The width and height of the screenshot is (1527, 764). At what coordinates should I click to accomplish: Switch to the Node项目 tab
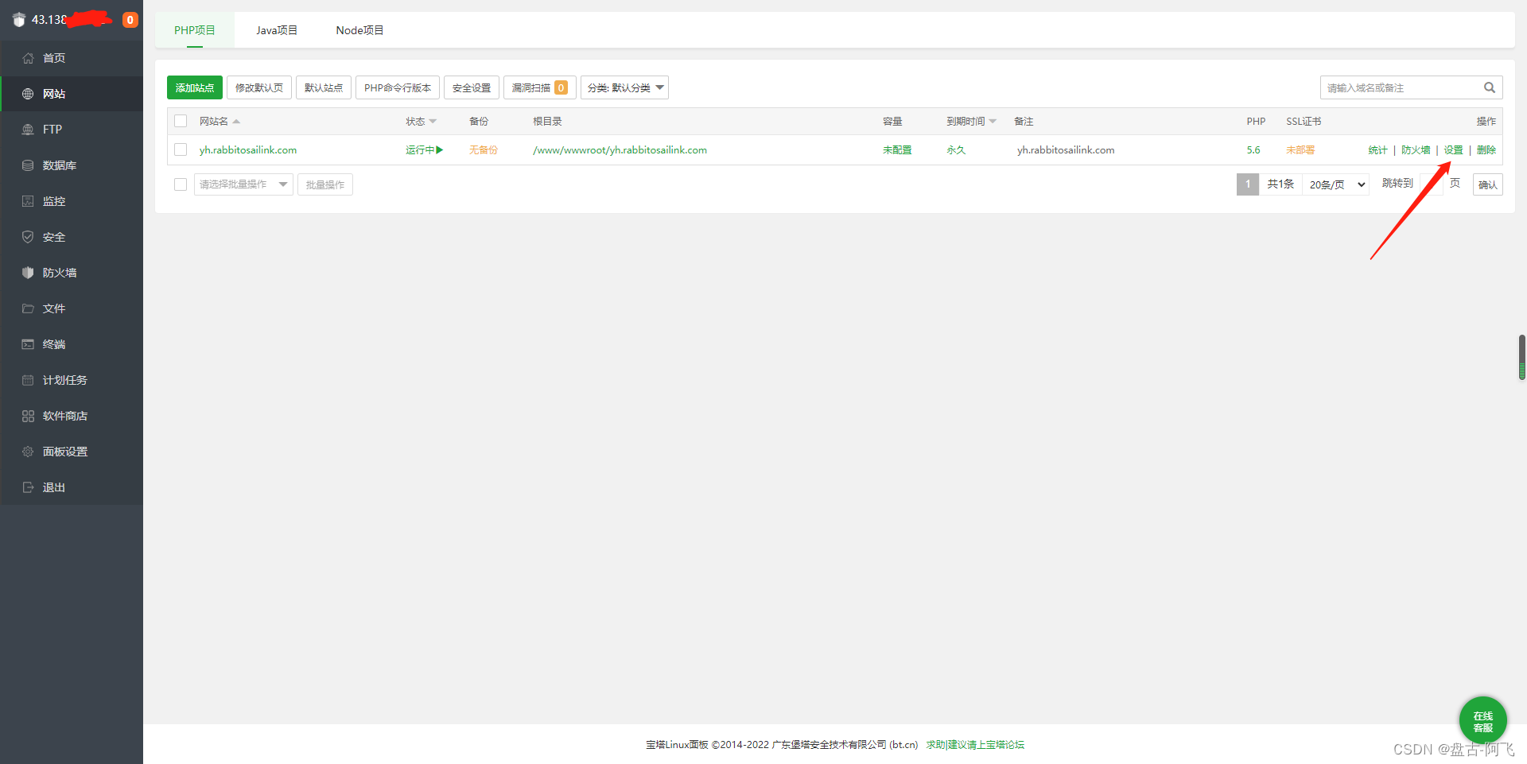[x=359, y=30]
